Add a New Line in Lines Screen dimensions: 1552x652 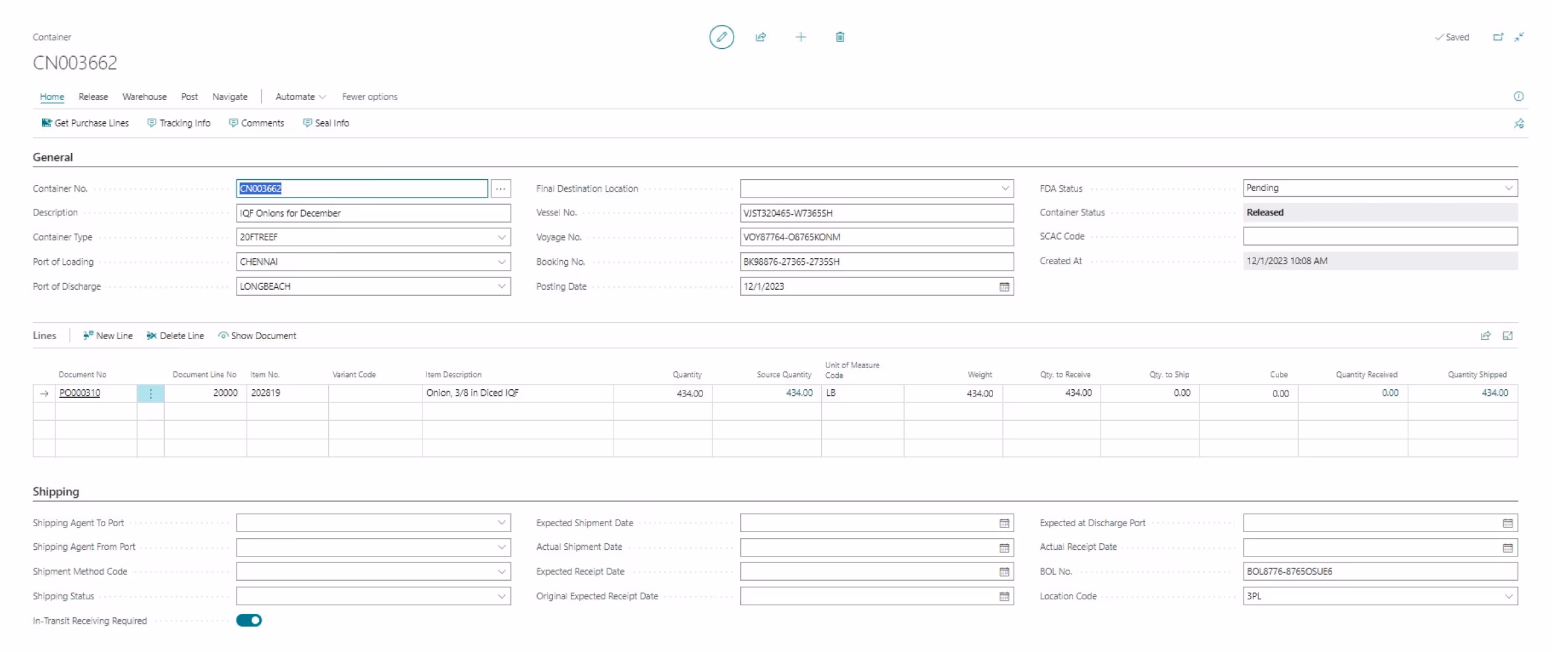107,336
